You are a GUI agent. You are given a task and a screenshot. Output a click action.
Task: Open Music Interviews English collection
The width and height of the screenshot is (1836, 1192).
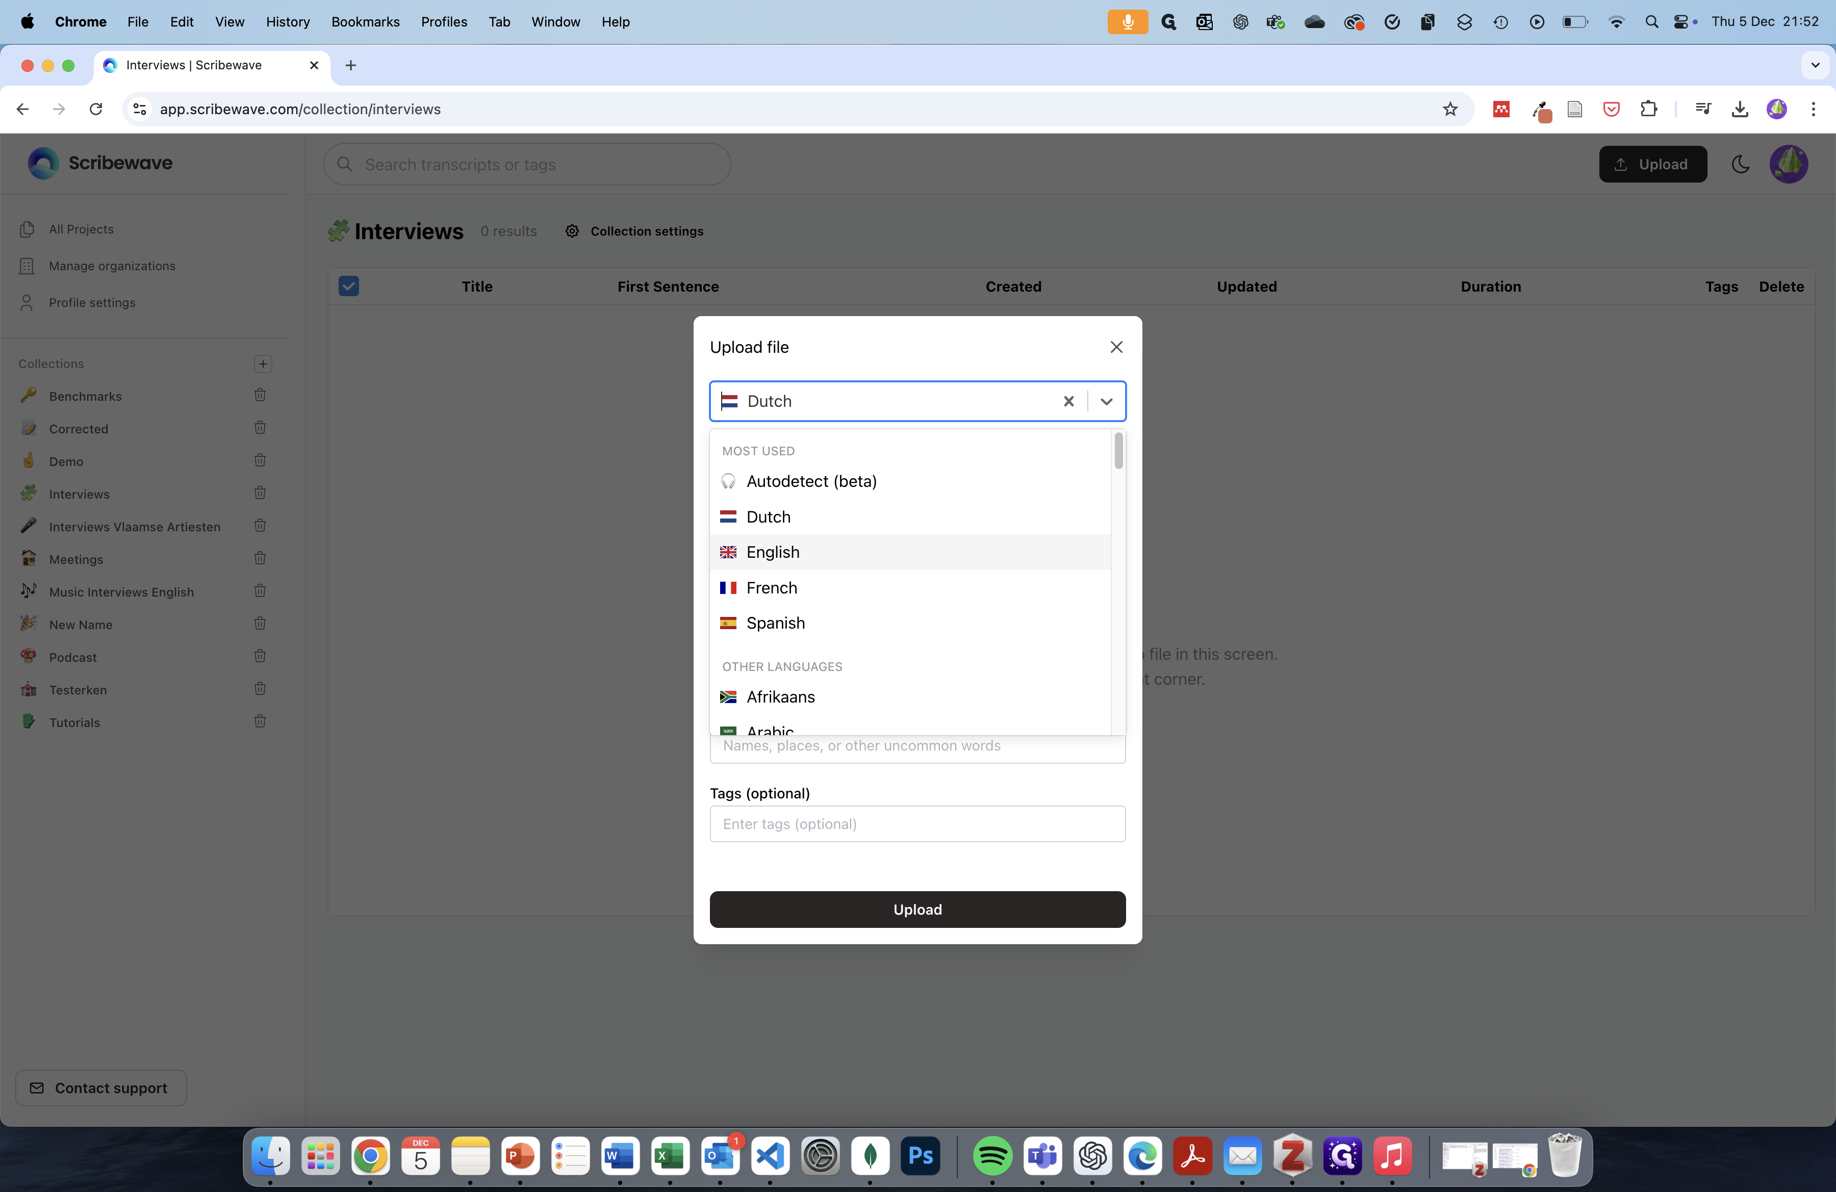[x=121, y=592]
